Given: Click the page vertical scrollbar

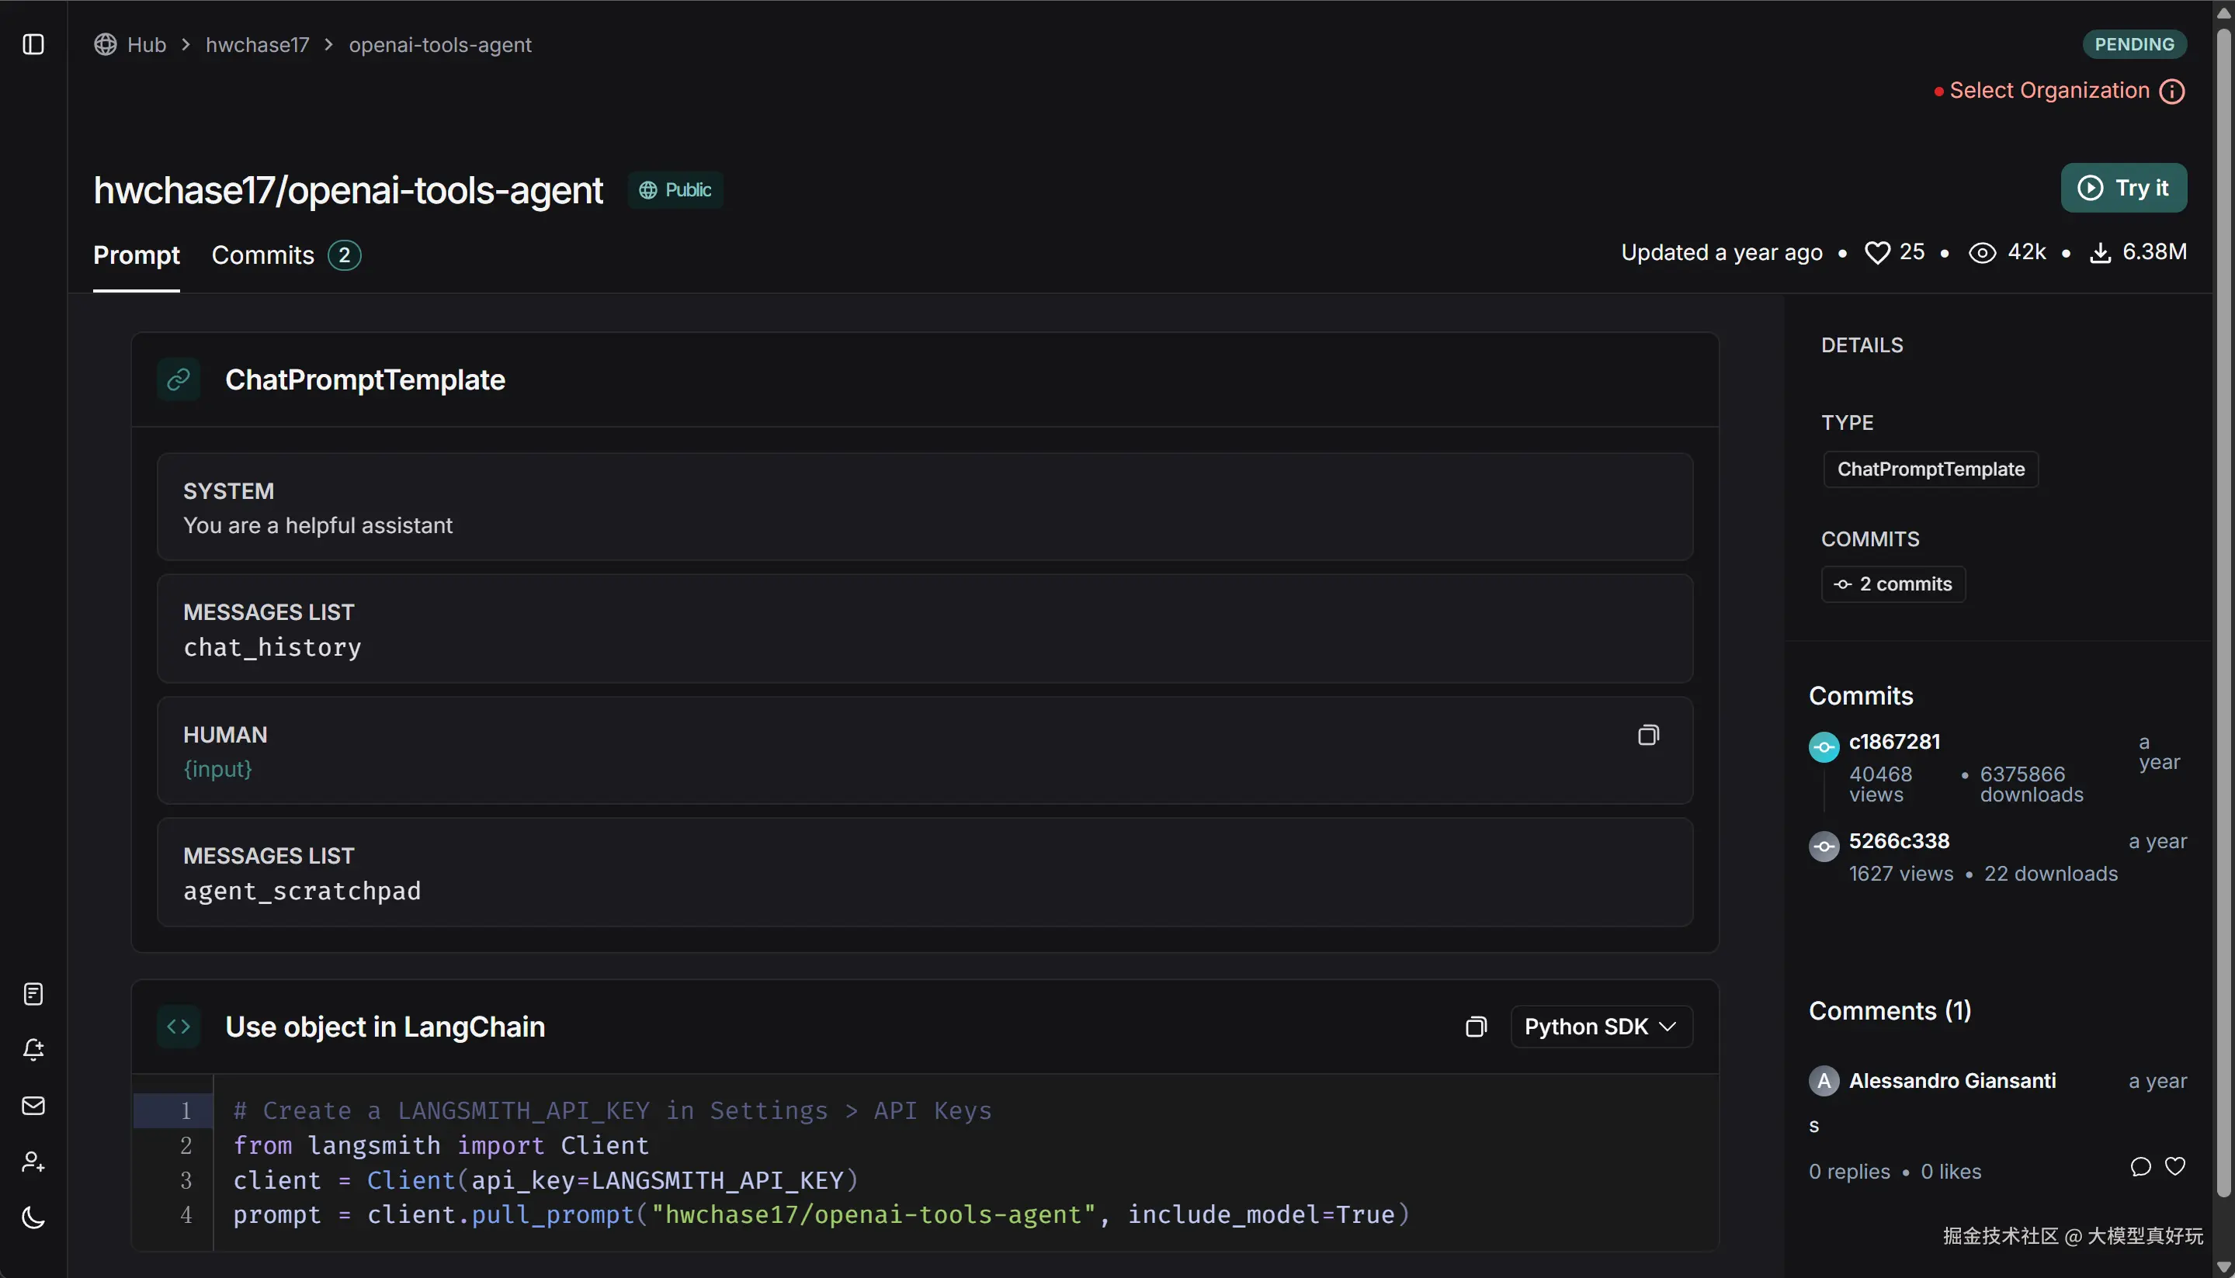Looking at the screenshot, I should pyautogui.click(x=2223, y=615).
